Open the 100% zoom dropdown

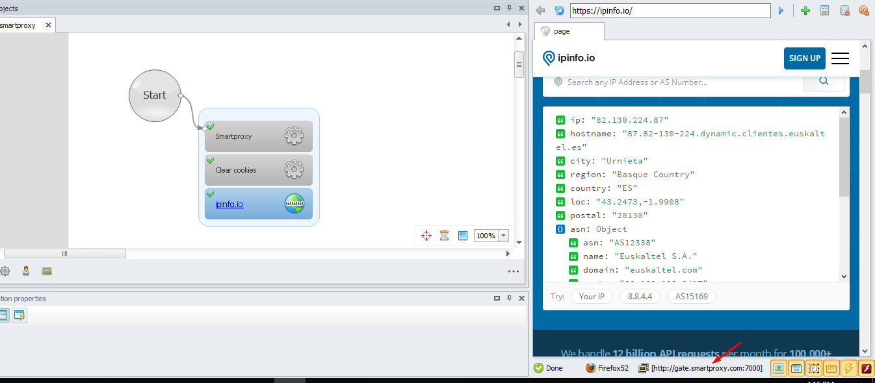tap(504, 236)
